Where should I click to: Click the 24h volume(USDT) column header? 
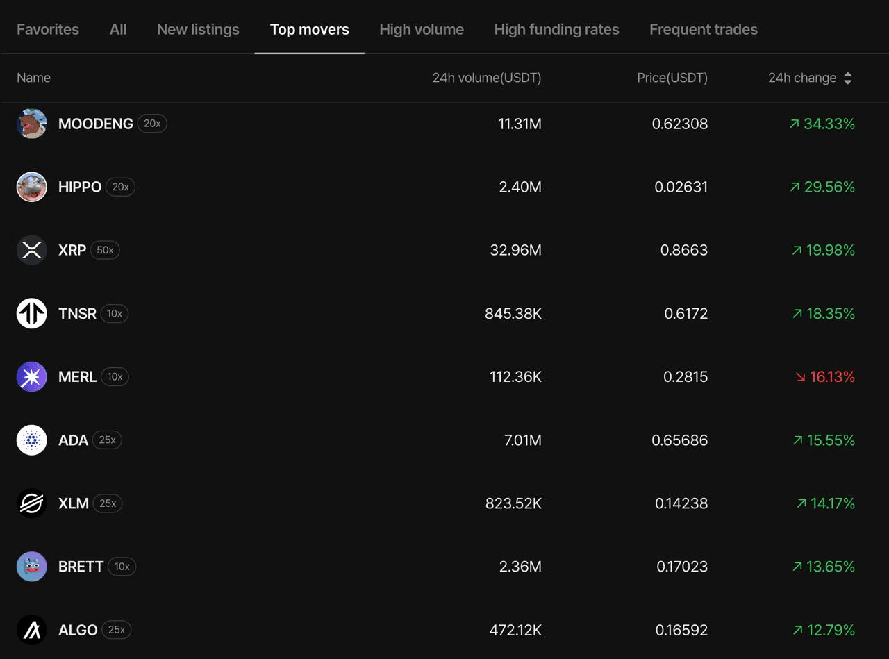click(487, 78)
